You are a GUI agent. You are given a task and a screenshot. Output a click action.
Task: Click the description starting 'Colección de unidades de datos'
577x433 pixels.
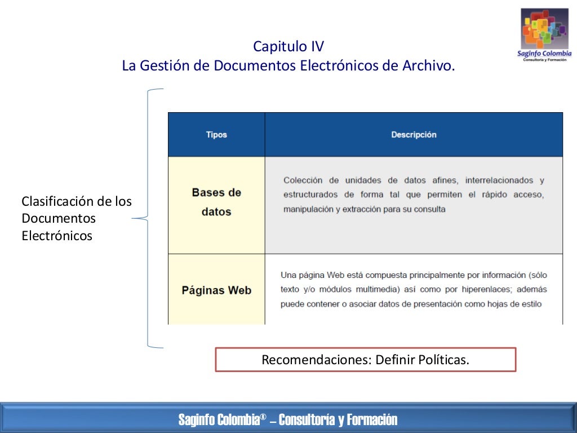click(x=414, y=195)
